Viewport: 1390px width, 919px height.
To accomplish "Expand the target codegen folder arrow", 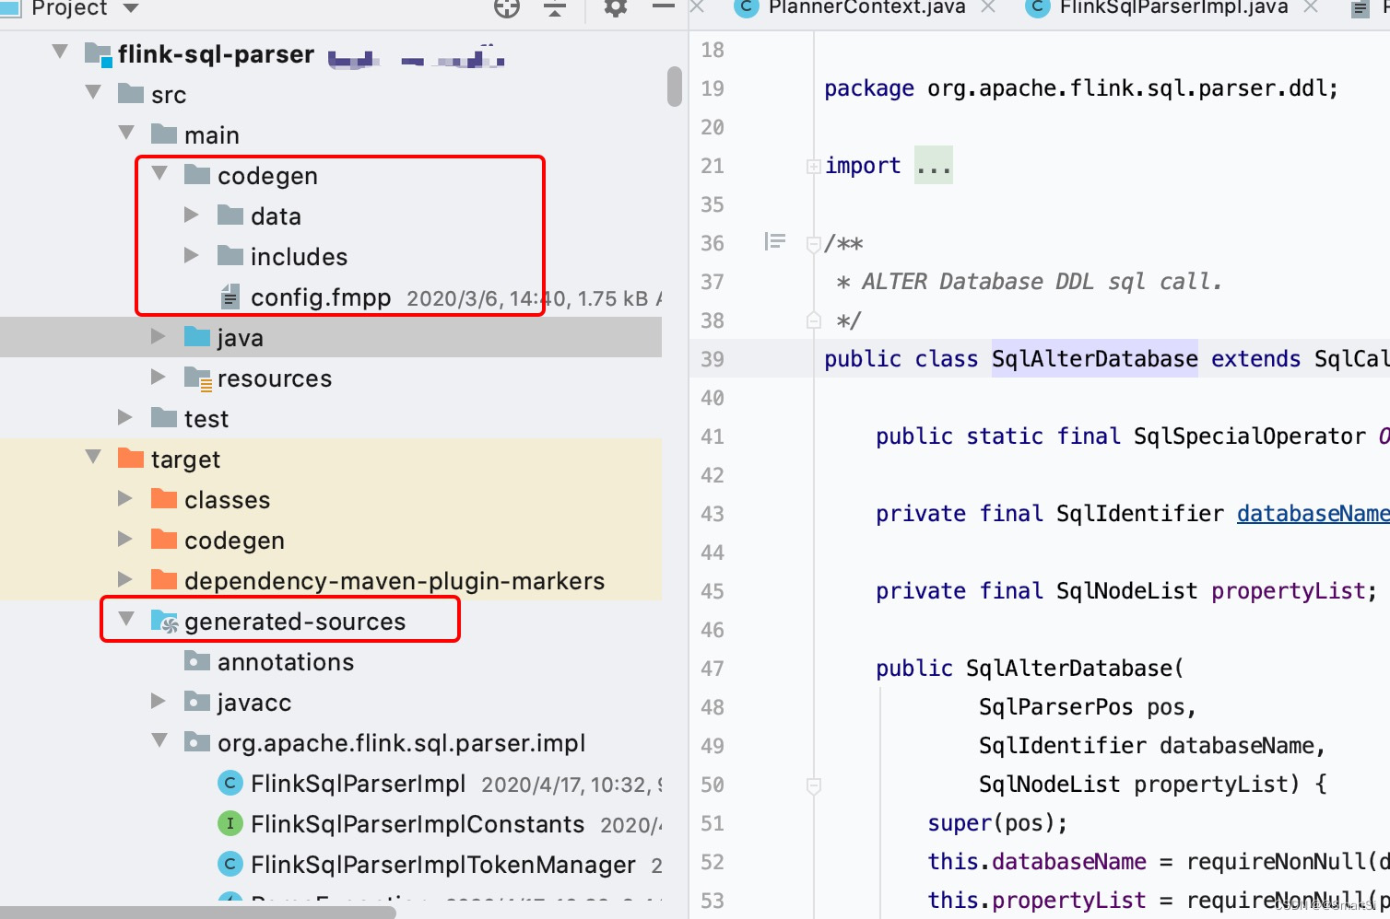I will pyautogui.click(x=125, y=539).
